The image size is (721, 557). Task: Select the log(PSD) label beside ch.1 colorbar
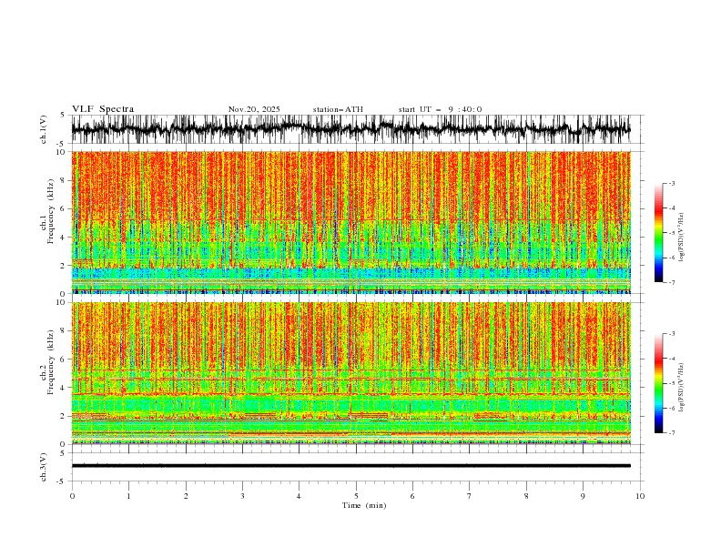[681, 238]
